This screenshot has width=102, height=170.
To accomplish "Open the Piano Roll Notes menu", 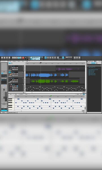I will (16, 94).
